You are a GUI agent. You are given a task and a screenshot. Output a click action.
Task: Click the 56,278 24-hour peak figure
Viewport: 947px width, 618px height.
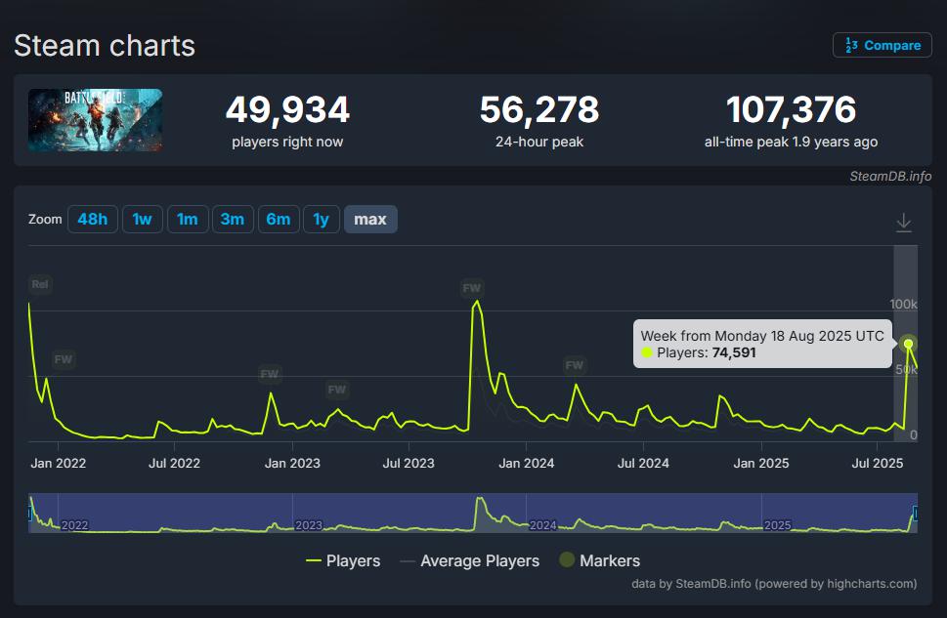pos(539,110)
